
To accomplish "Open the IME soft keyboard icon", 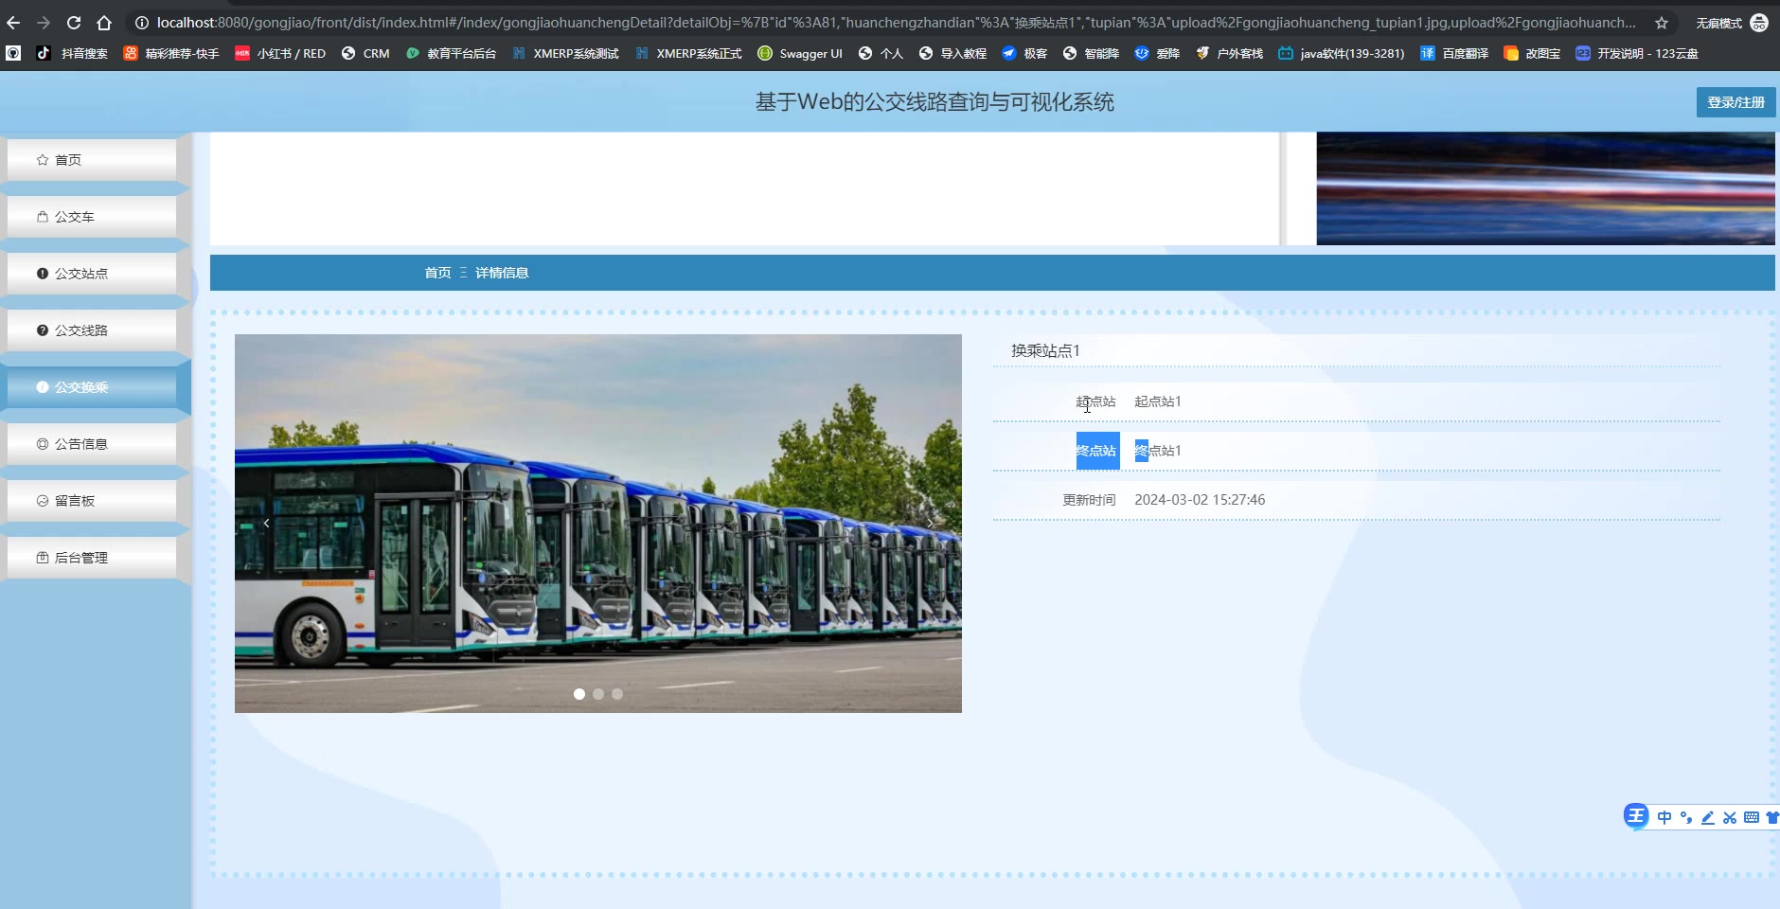I will [x=1752, y=817].
